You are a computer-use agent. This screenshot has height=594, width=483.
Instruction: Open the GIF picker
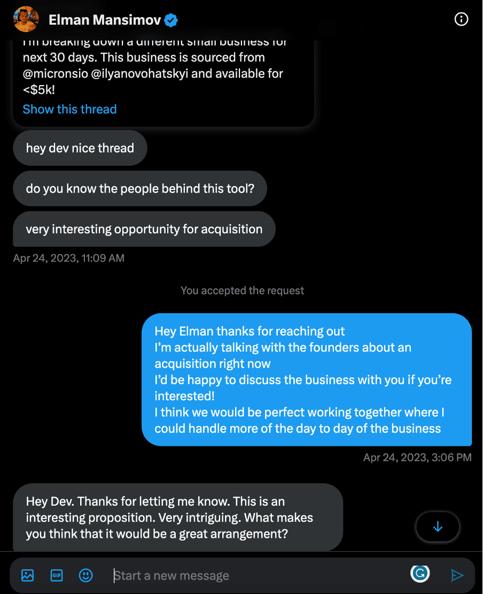pyautogui.click(x=56, y=575)
